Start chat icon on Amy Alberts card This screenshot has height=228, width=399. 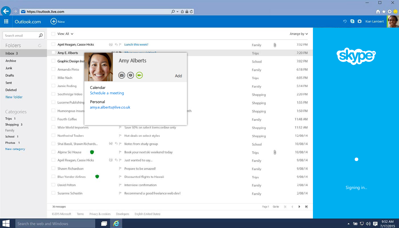pos(131,75)
